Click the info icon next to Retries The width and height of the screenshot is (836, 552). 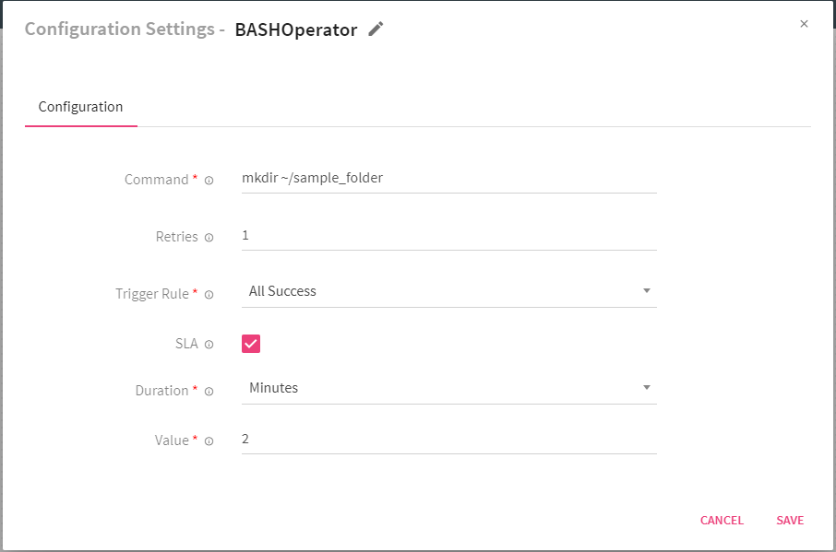coord(209,237)
